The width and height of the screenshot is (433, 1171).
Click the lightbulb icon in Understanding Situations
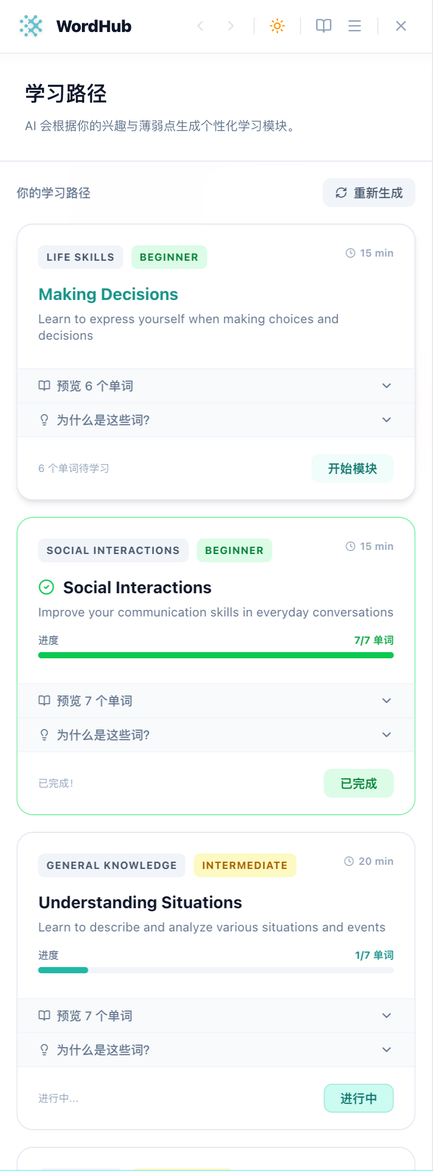[x=44, y=1050]
